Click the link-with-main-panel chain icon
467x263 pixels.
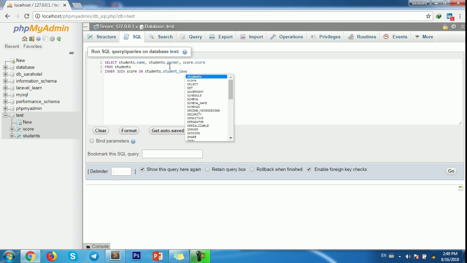(72, 53)
